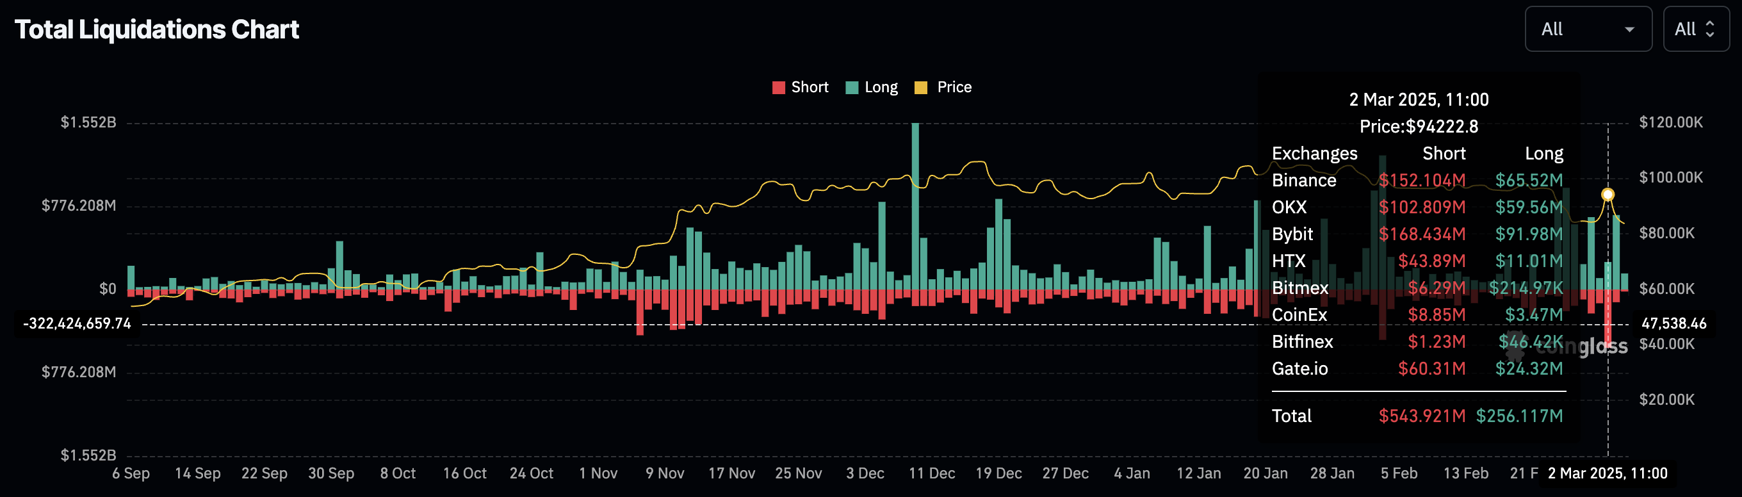The height and width of the screenshot is (497, 1742).
Task: Click the -322,424,659.74 crosshair value label
Action: 77,324
